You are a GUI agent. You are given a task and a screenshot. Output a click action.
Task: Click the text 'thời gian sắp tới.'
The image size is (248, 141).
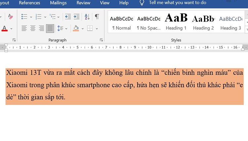(x=41, y=97)
